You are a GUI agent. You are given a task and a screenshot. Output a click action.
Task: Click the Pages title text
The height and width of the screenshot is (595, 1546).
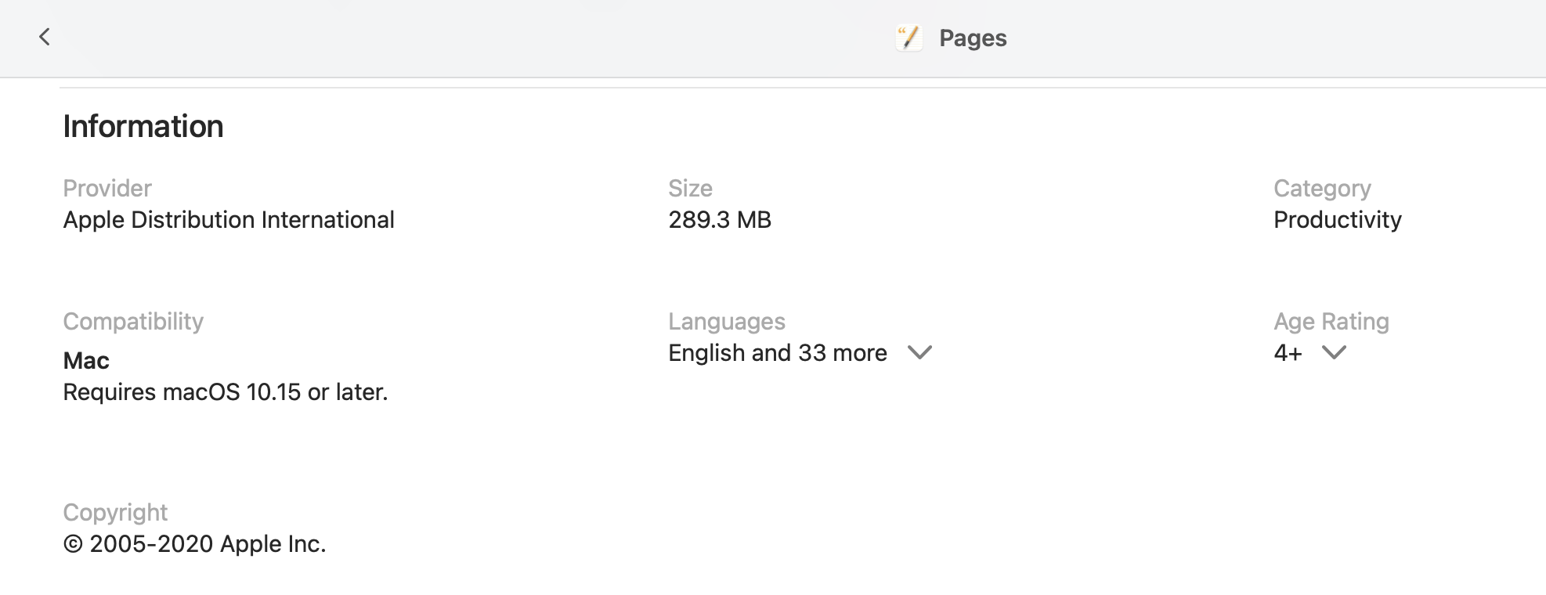tap(973, 38)
